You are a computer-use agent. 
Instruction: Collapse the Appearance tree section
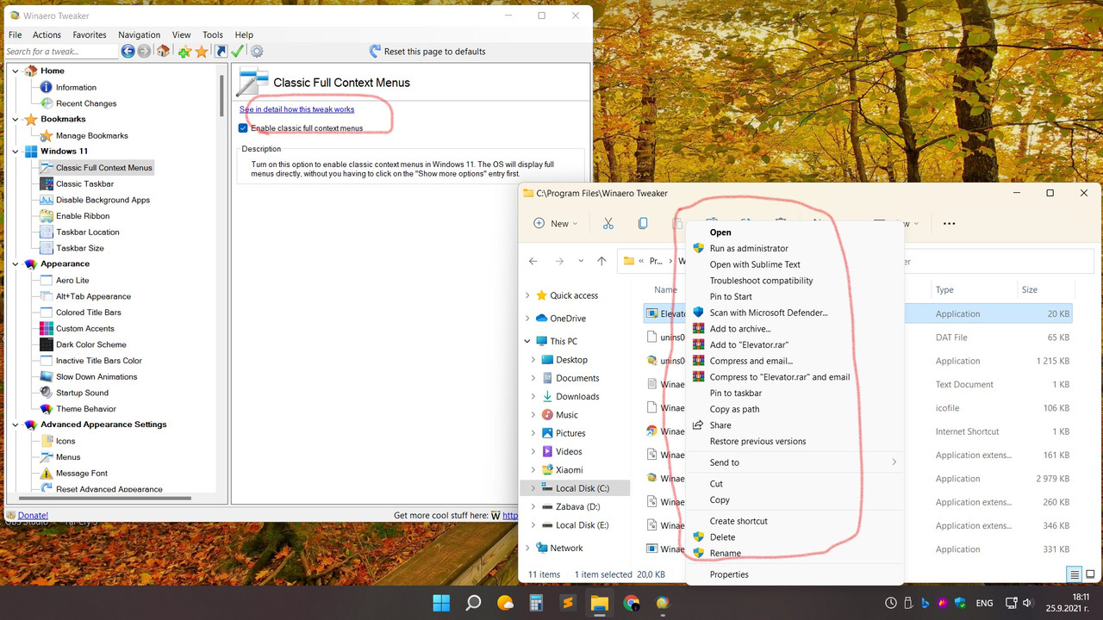[17, 263]
